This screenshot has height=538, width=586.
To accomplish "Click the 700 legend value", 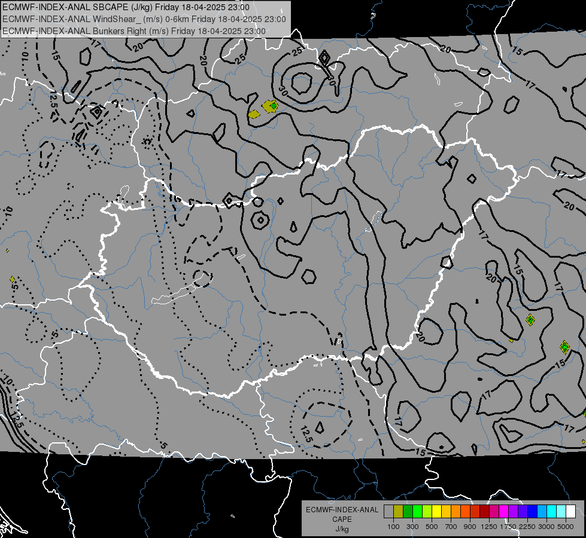I will [451, 527].
